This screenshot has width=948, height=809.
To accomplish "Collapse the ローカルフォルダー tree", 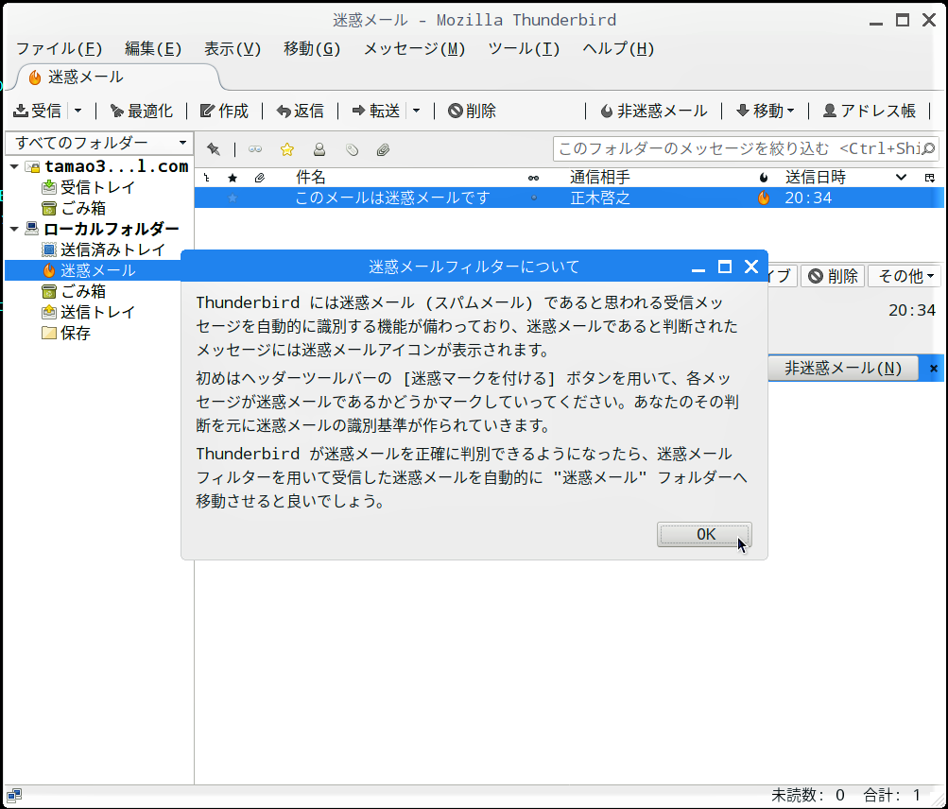I will click(14, 229).
